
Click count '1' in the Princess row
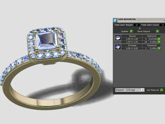(x=146, y=49)
